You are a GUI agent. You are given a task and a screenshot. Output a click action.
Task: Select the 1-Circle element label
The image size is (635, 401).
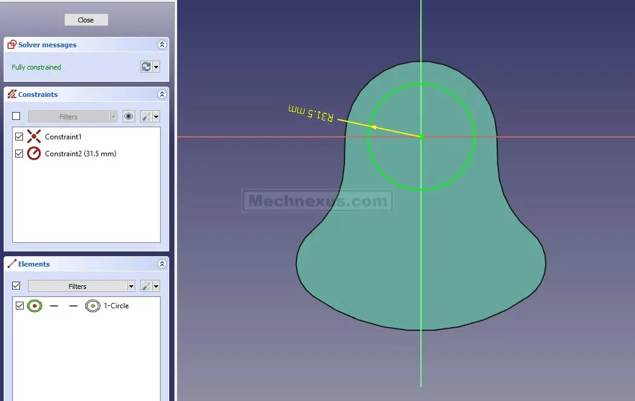click(116, 306)
